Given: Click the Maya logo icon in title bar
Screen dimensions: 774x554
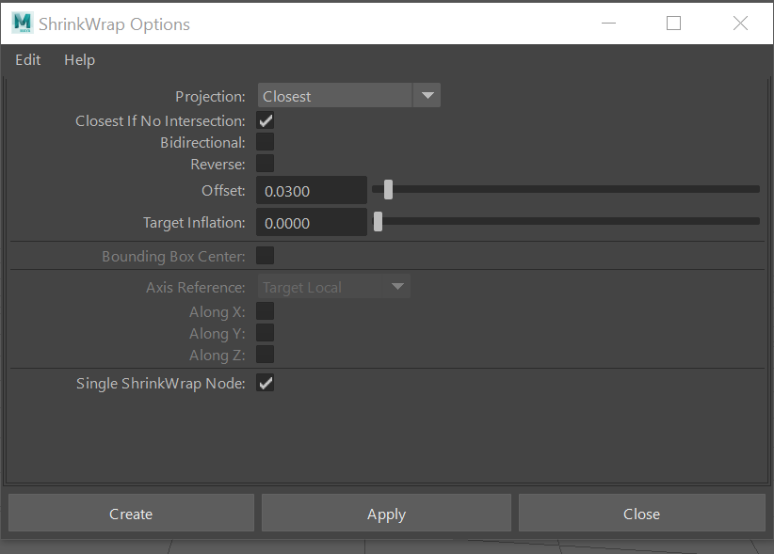Looking at the screenshot, I should pos(22,24).
